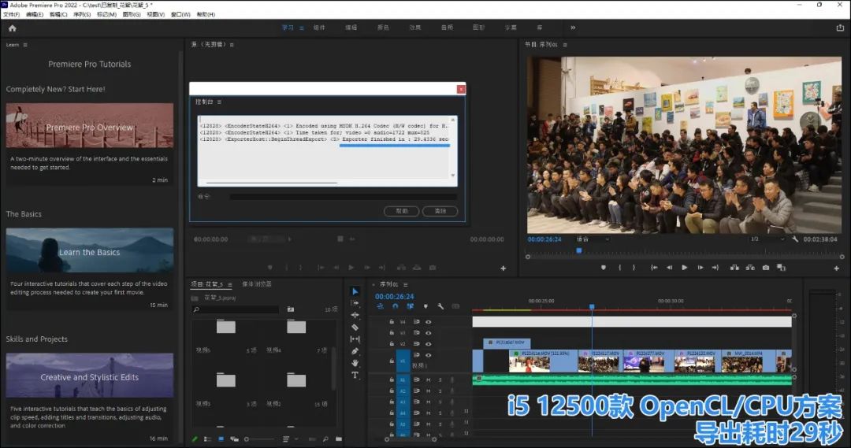Viewport: 851px width, 448px height.
Task: Click the export frame camera icon
Action: coord(766,268)
